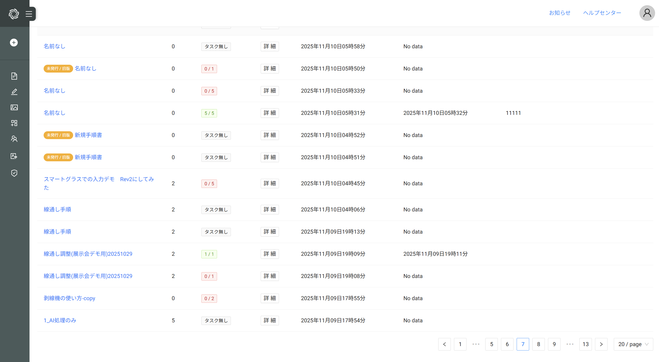Go to previous page arrow
This screenshot has width=659, height=362.
444,344
